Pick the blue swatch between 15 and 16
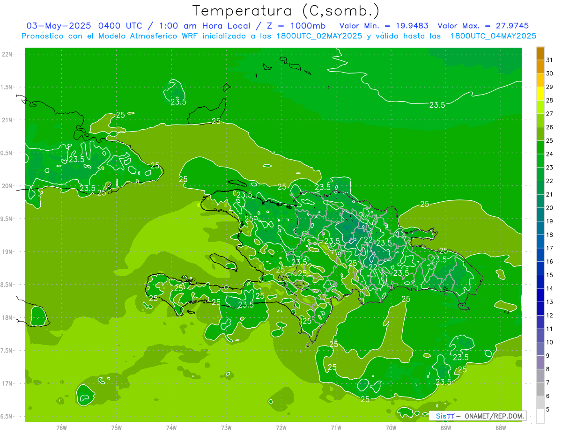This screenshot has width=562, height=434. click(x=540, y=268)
